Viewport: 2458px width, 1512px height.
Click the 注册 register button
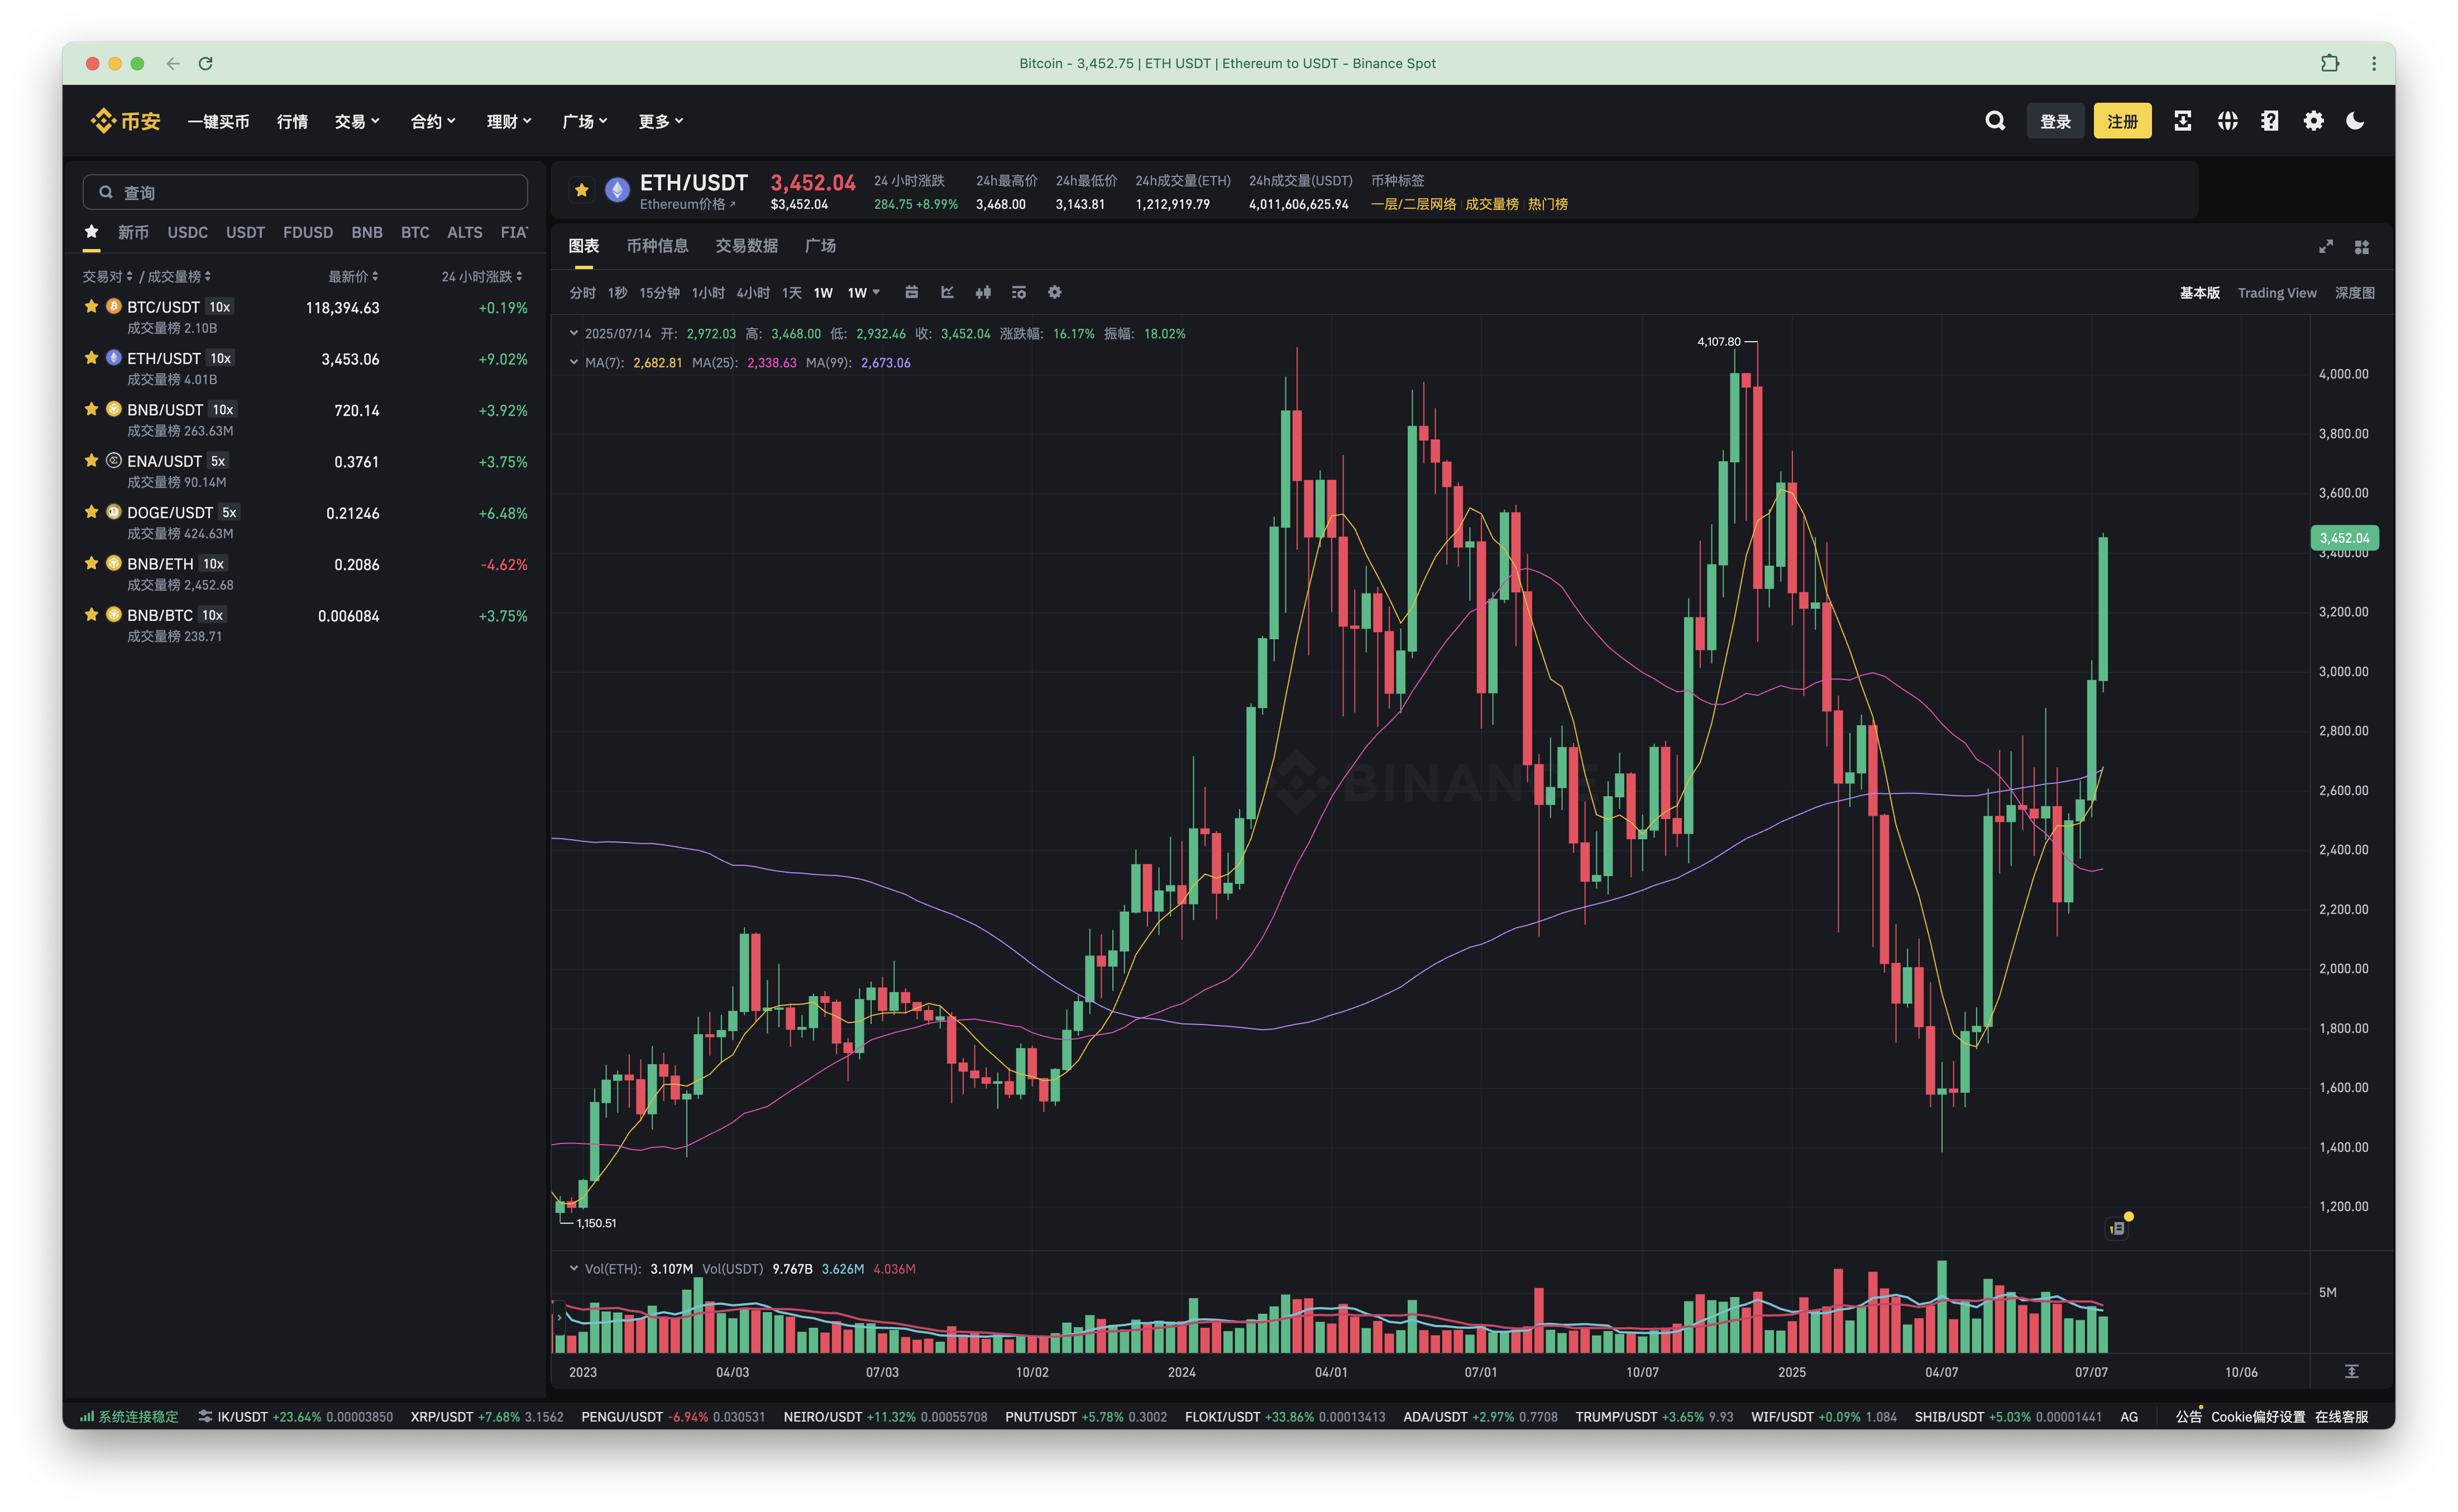point(2122,121)
